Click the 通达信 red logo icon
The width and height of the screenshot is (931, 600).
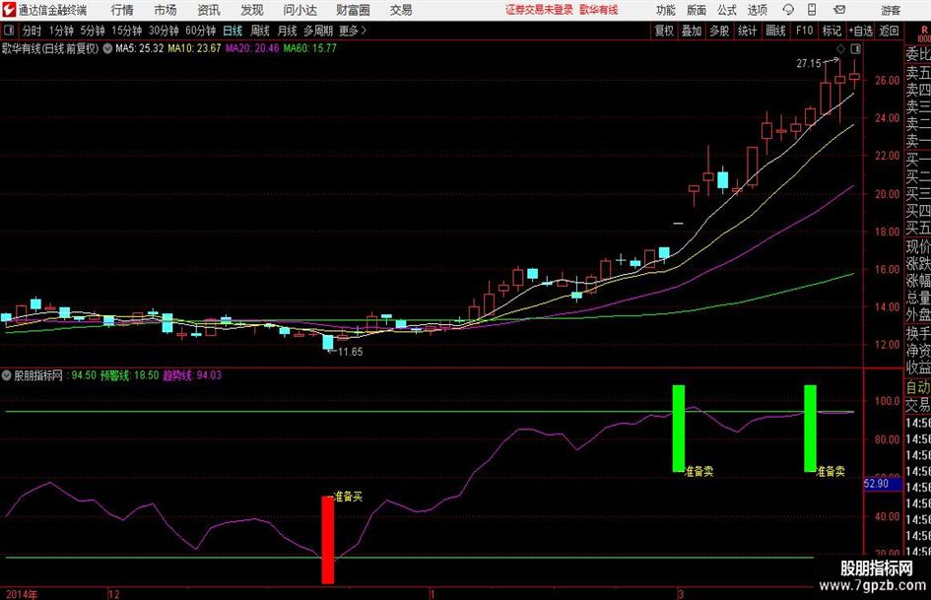click(x=9, y=10)
